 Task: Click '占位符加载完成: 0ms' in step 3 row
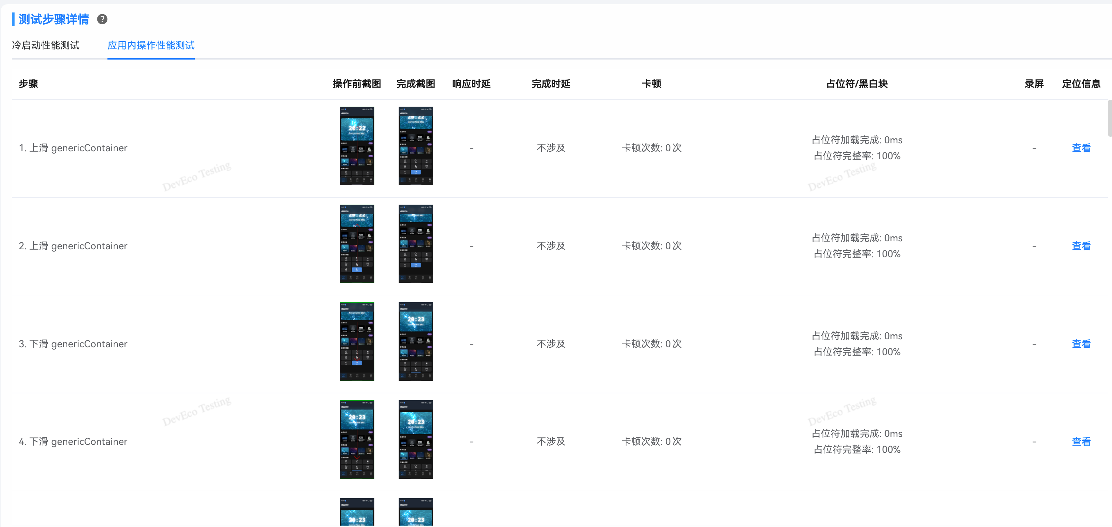coord(857,336)
